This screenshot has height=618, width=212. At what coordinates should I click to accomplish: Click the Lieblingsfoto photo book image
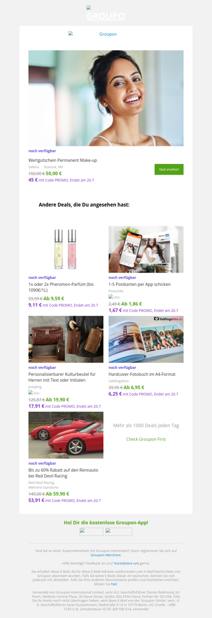click(146, 340)
